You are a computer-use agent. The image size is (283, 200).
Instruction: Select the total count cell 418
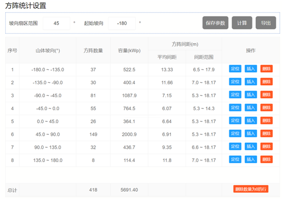point(93,190)
